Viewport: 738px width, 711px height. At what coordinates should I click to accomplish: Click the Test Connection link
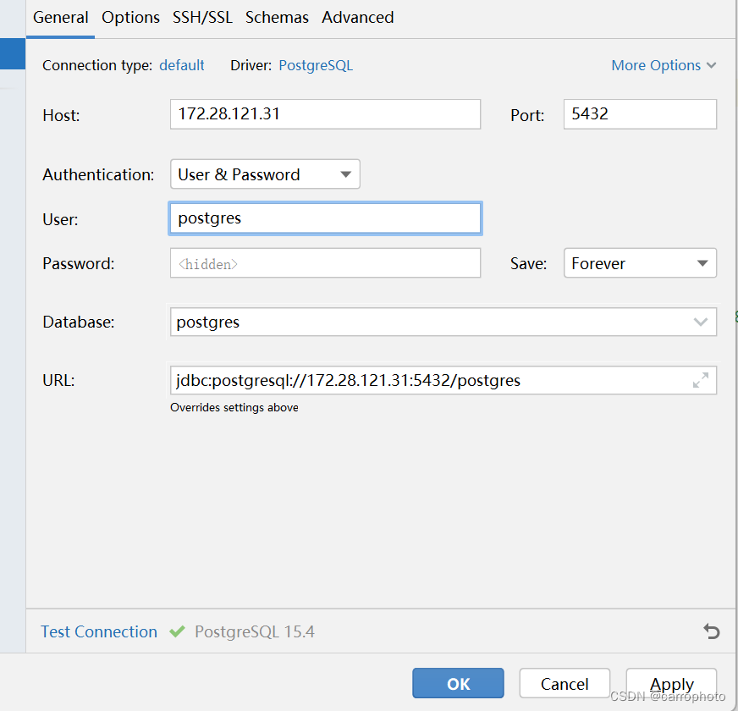point(98,631)
